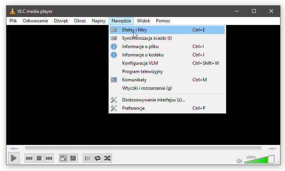285x171 pixels.
Task: Open the Pomoc menu
Action: coord(163,21)
